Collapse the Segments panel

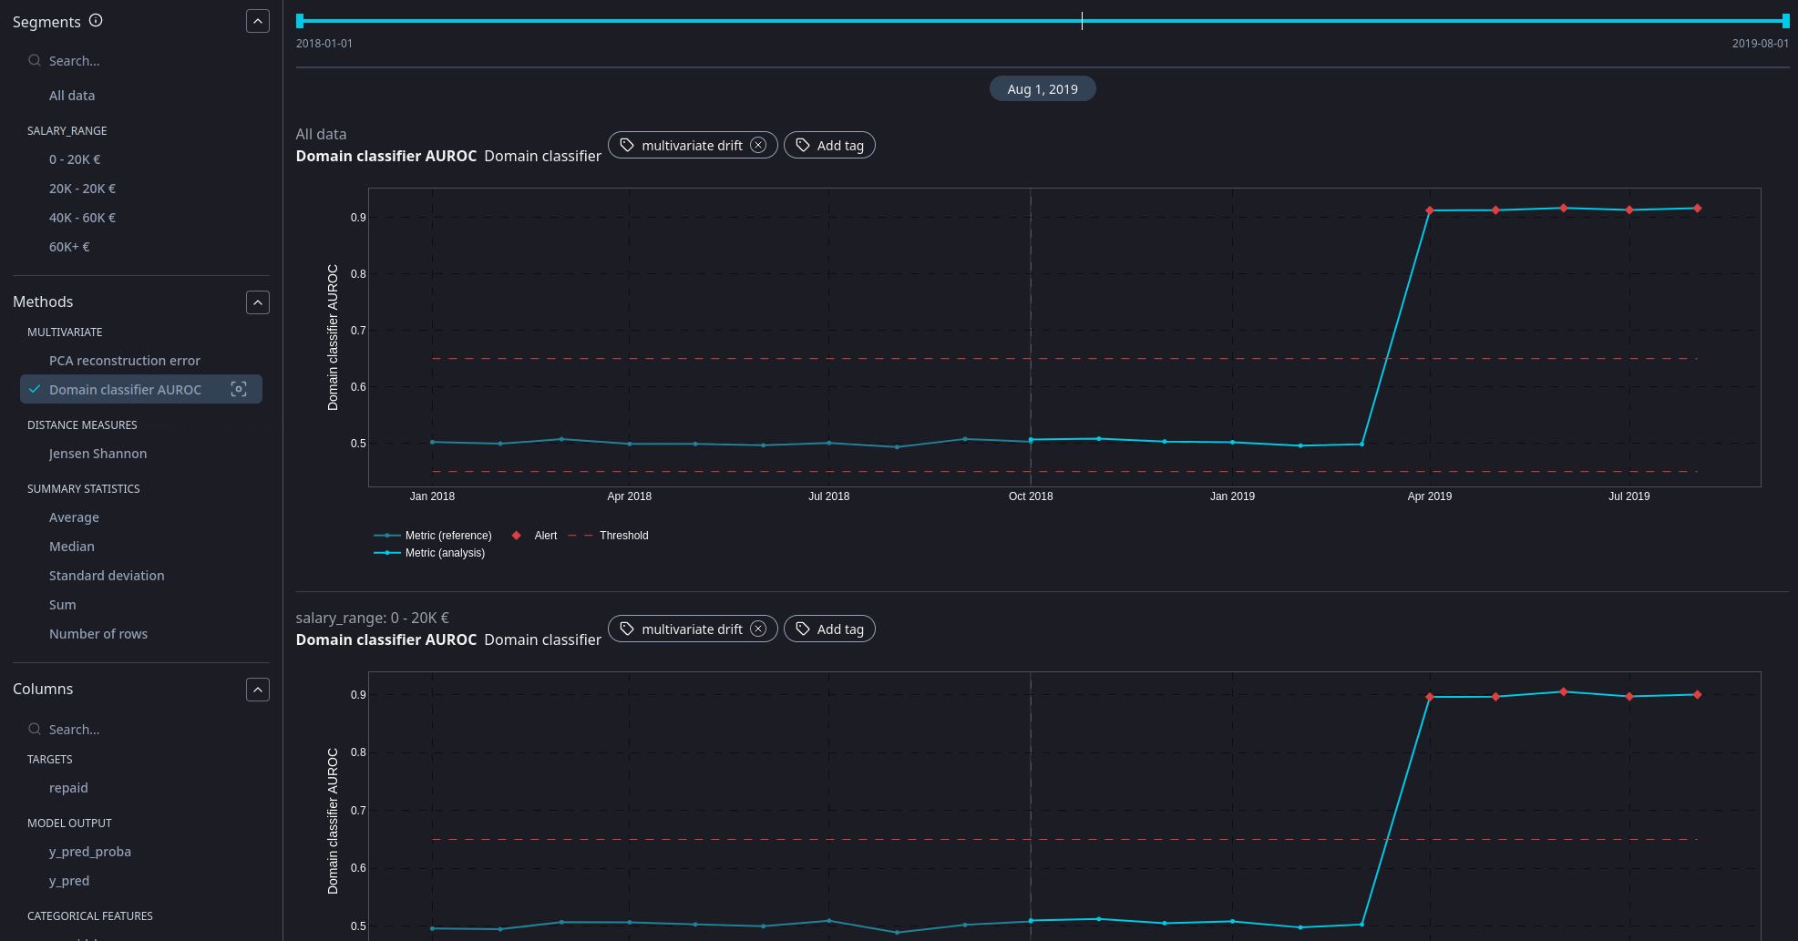click(258, 21)
